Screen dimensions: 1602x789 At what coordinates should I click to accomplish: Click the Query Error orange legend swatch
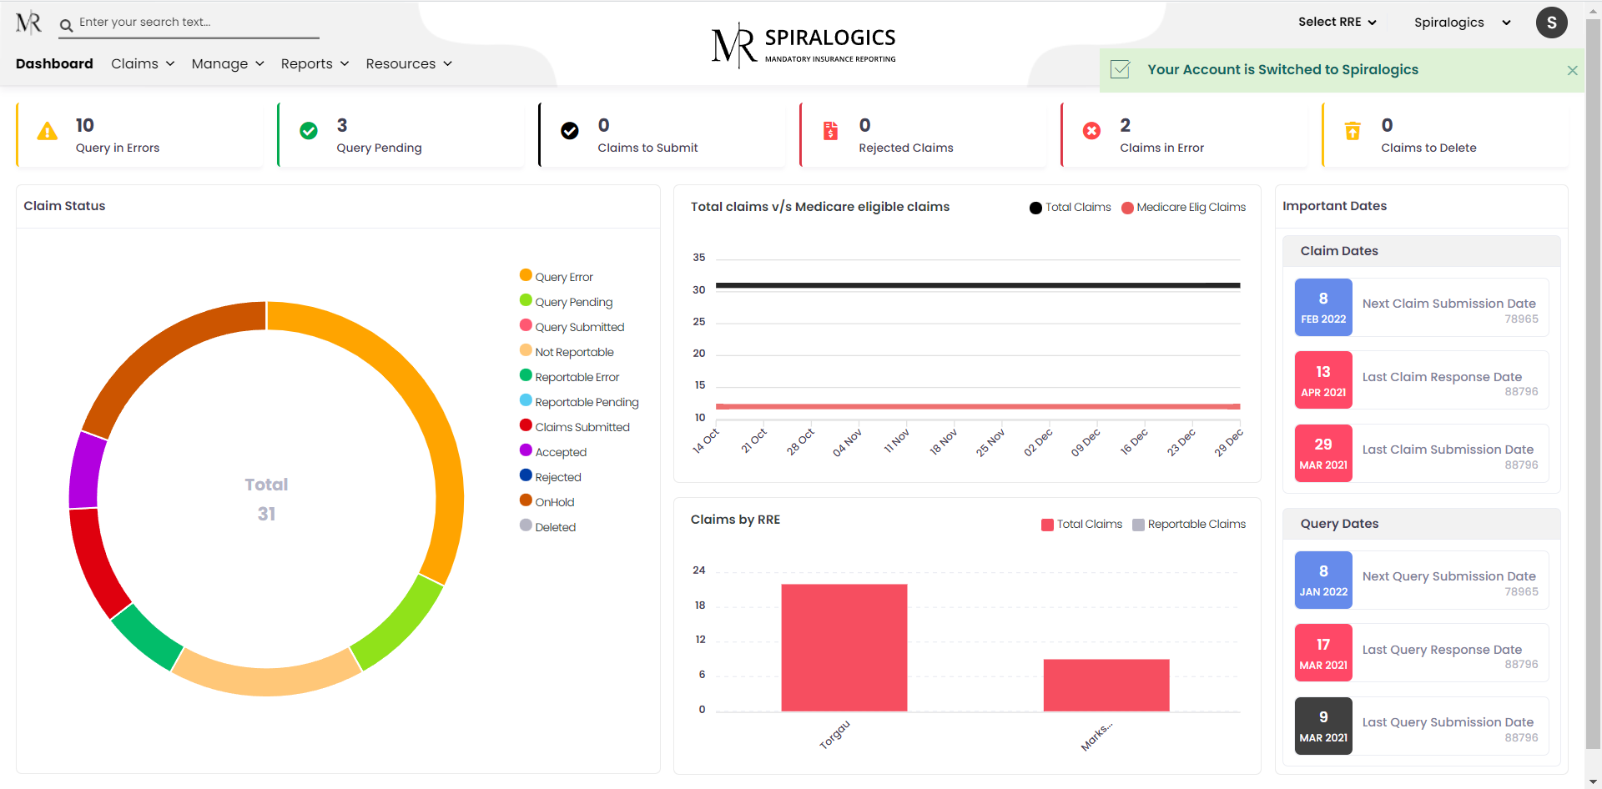pyautogui.click(x=526, y=276)
